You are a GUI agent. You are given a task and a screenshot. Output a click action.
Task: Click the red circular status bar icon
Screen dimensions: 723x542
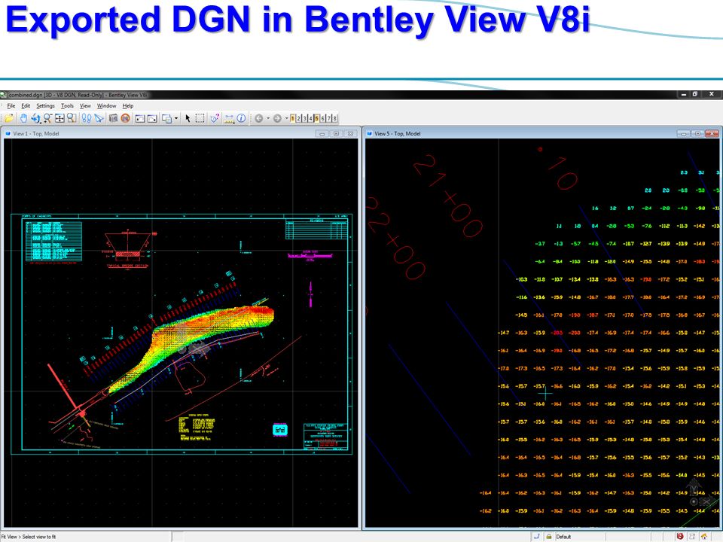coord(679,537)
